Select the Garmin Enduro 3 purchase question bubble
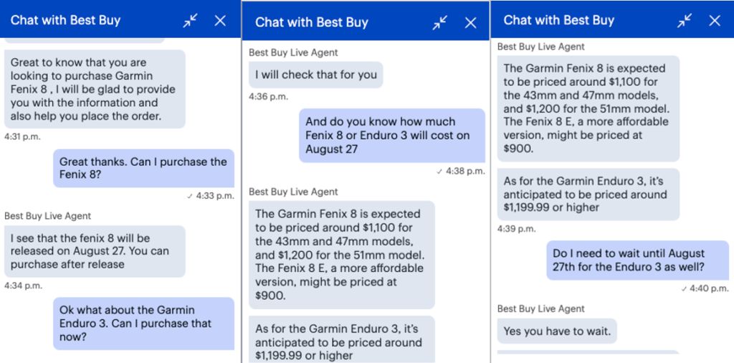 click(x=143, y=323)
